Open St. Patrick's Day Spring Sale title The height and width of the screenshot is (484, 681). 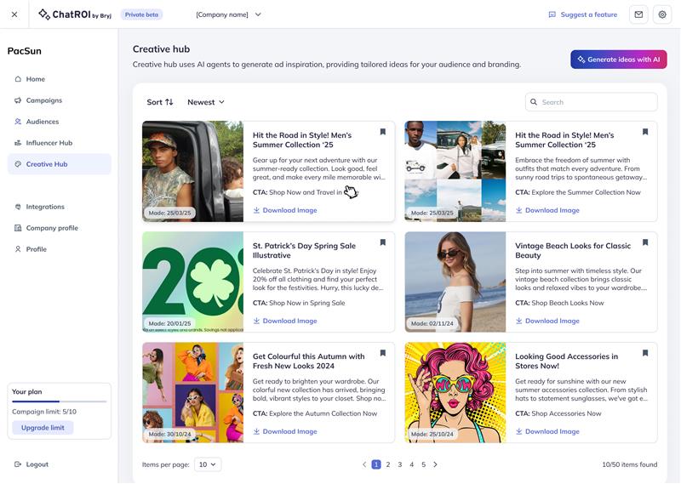pos(304,250)
